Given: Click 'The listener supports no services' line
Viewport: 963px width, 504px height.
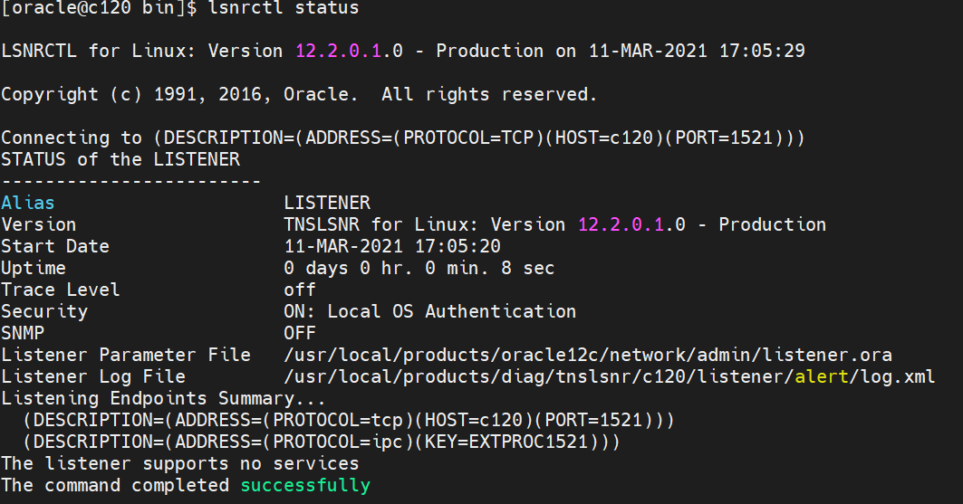Looking at the screenshot, I should (x=179, y=464).
